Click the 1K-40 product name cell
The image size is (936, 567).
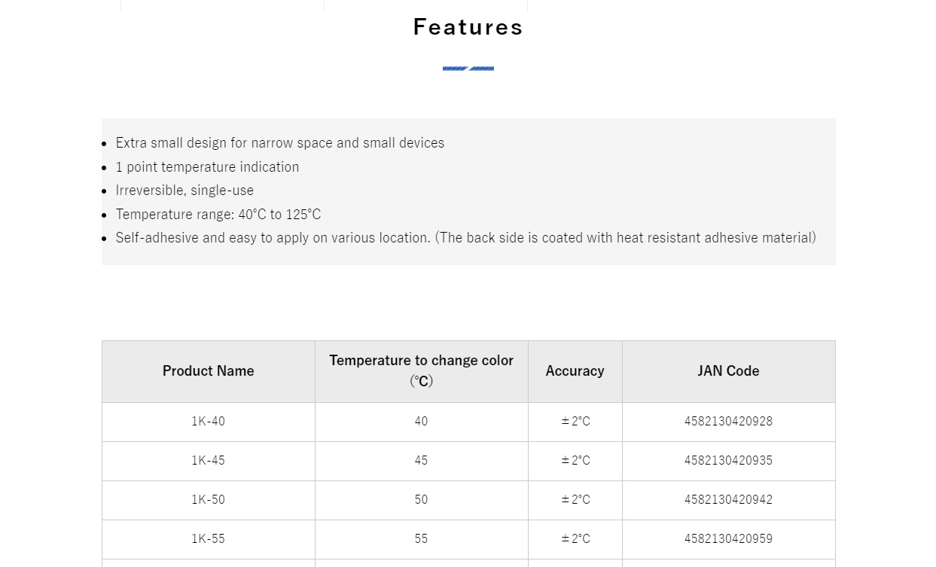click(x=208, y=422)
